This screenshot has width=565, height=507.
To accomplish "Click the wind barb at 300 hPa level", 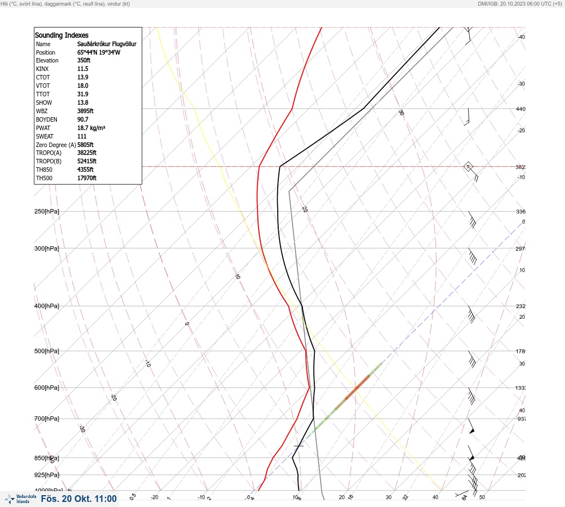I will pos(473,256).
